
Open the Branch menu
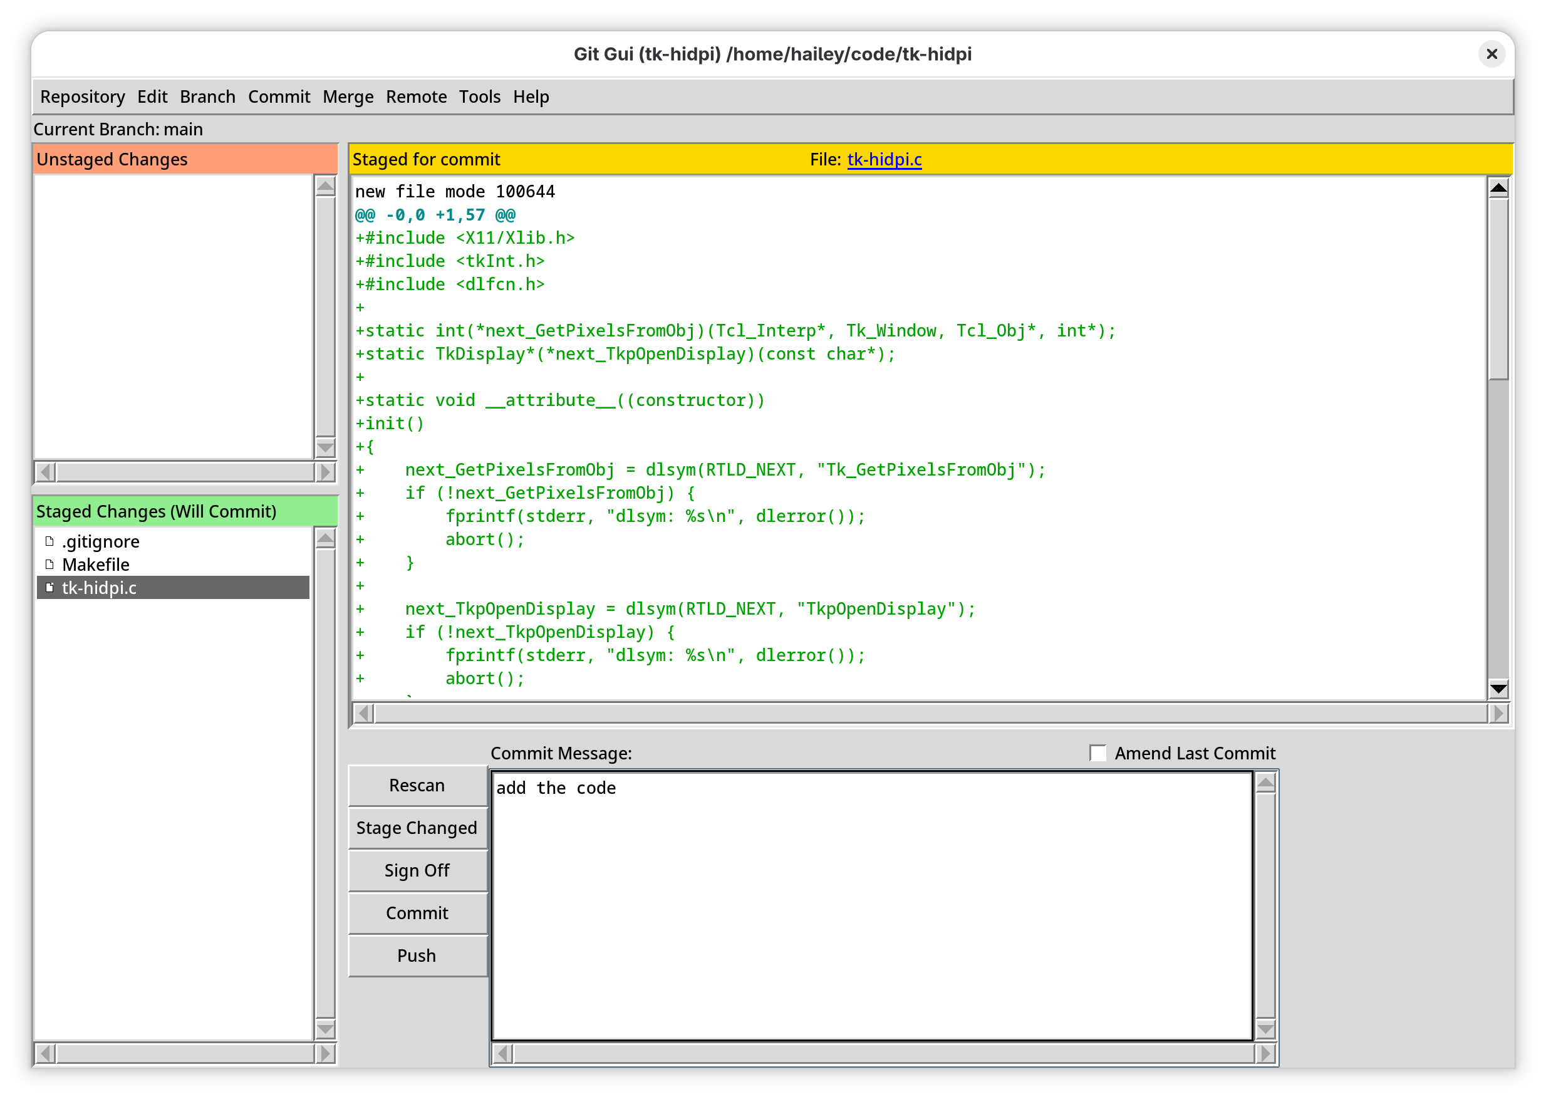point(207,96)
